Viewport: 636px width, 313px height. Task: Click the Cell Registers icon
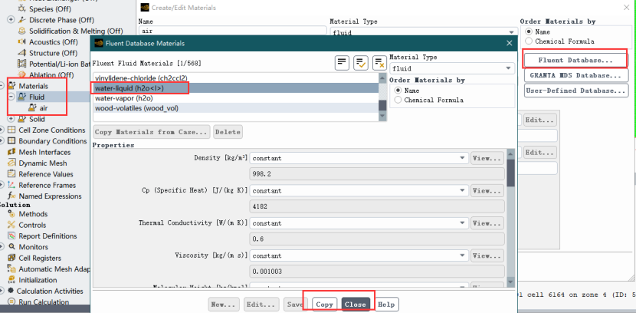click(11, 258)
